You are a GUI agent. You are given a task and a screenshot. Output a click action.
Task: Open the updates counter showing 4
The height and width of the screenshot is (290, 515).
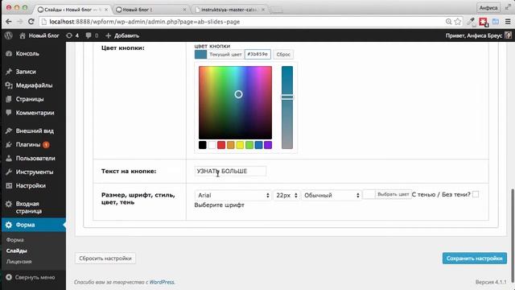72,35
